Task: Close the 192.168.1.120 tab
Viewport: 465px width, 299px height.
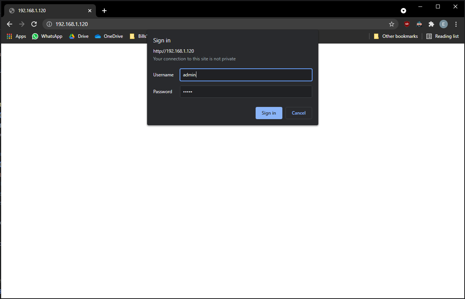Action: click(x=90, y=11)
